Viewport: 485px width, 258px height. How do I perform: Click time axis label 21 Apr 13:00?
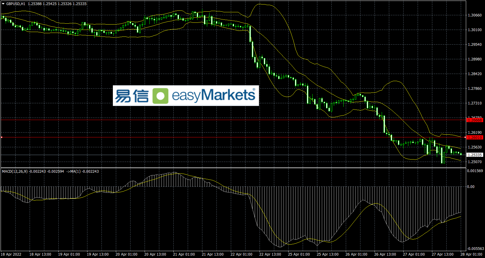213,254
